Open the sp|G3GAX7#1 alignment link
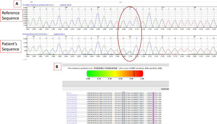Screen dimensions: 217x124 pyautogui.click(x=72, y=123)
